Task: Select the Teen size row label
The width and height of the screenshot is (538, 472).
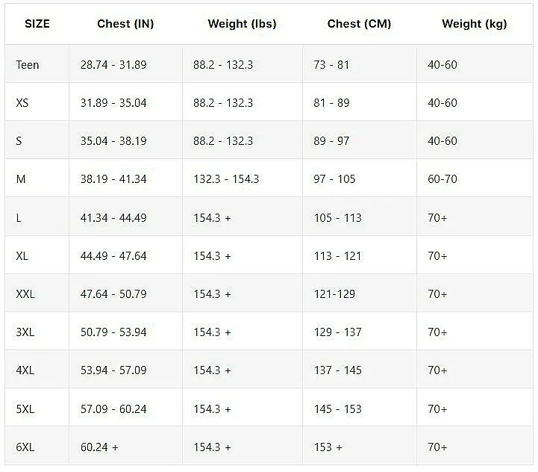Action: point(28,64)
